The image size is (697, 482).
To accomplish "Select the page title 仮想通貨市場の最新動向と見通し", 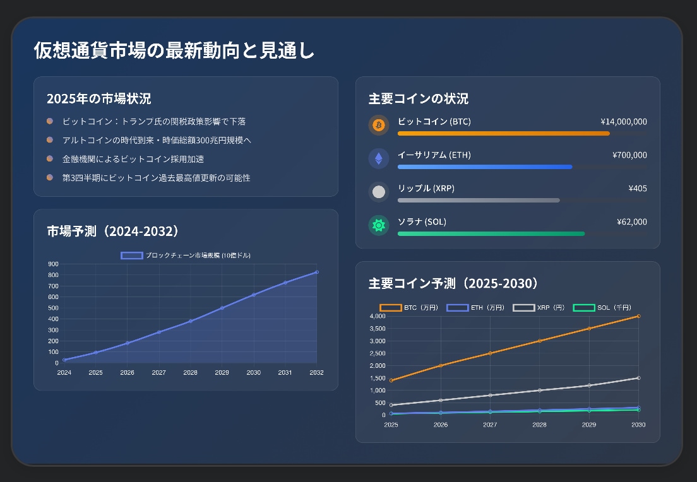I will click(x=174, y=50).
